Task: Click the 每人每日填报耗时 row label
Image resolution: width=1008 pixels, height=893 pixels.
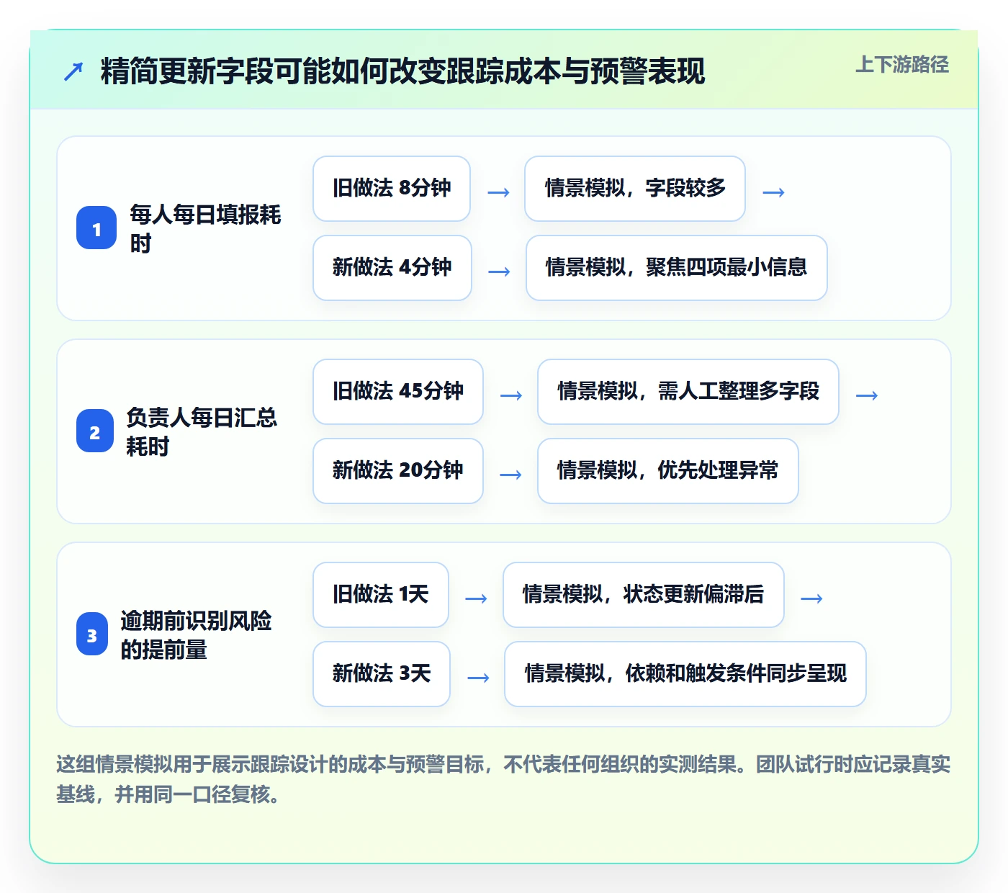Action: 205,228
